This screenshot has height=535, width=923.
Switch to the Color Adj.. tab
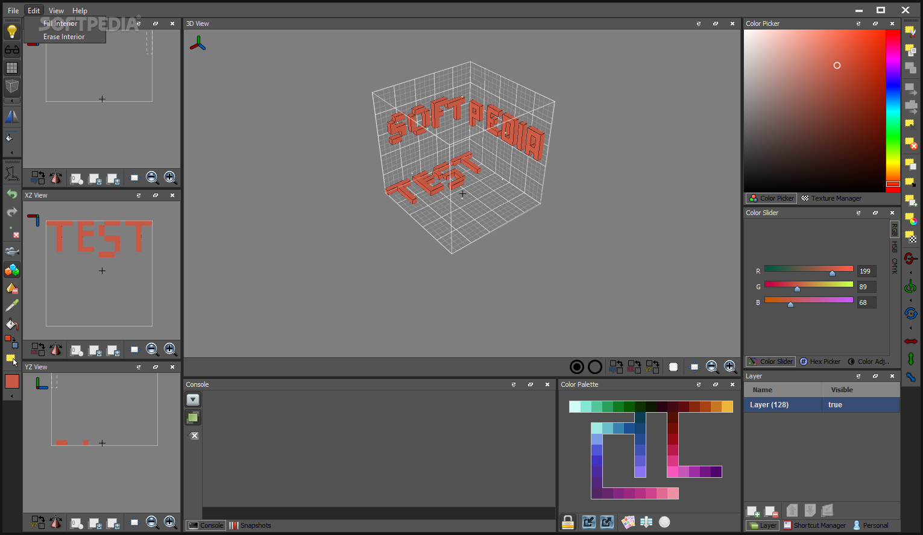[868, 361]
